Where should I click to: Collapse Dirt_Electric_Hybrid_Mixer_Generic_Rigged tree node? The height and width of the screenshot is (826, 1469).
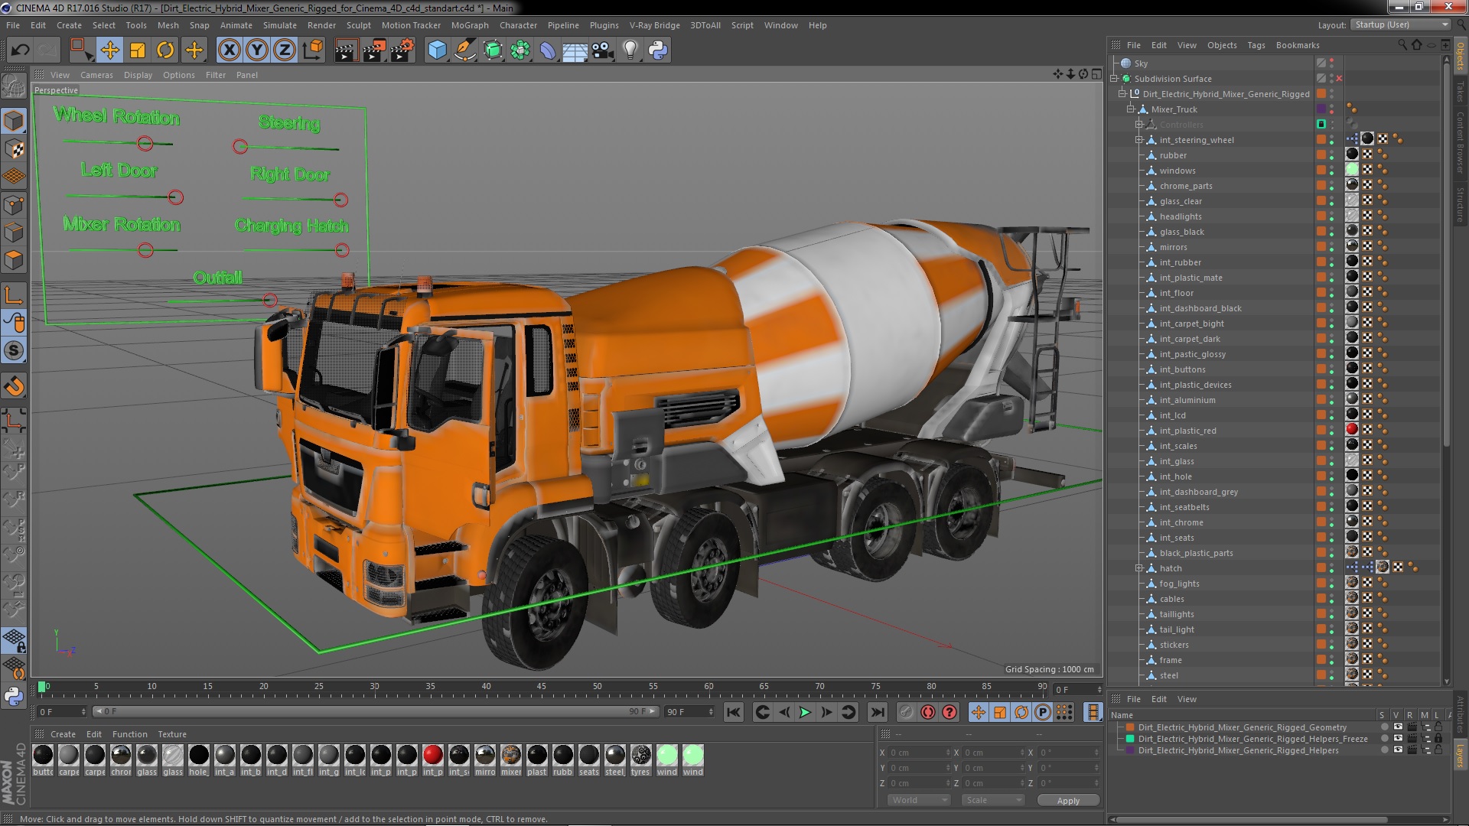1122,94
